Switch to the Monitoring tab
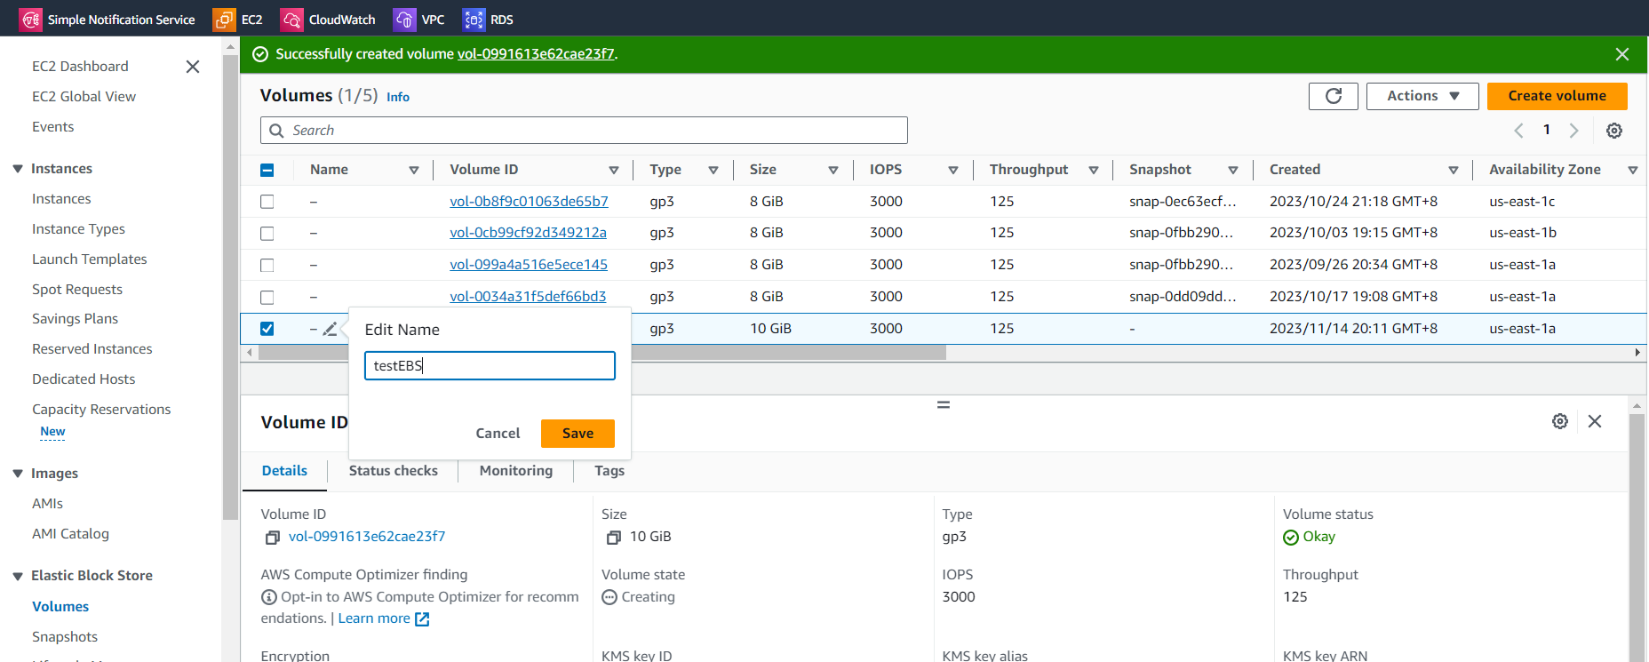Screen dimensions: 1649x662 click(x=516, y=471)
